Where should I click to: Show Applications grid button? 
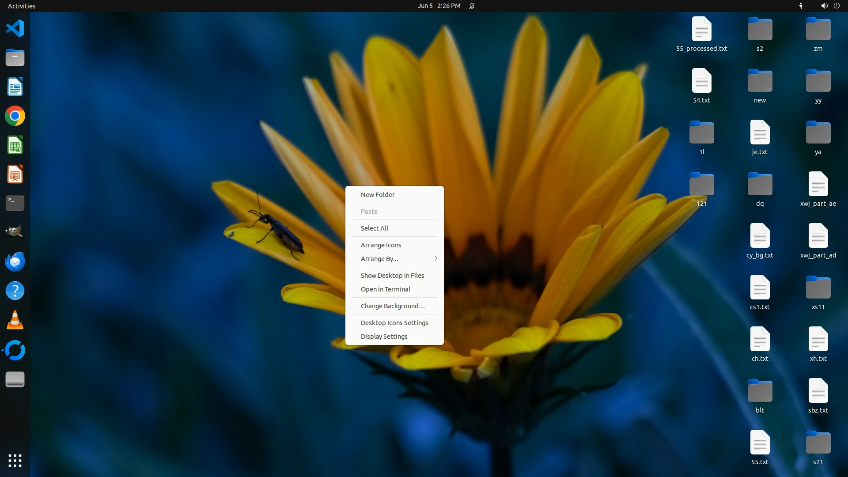pos(15,461)
